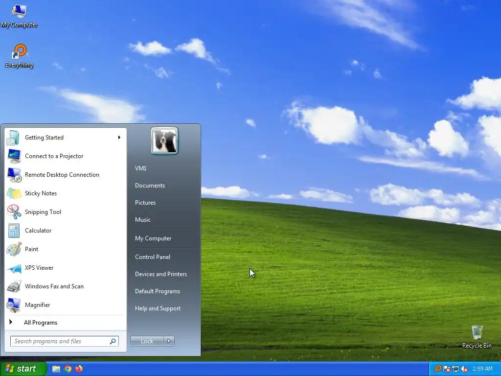Click the network tray icon
501x376 pixels.
[x=455, y=369]
